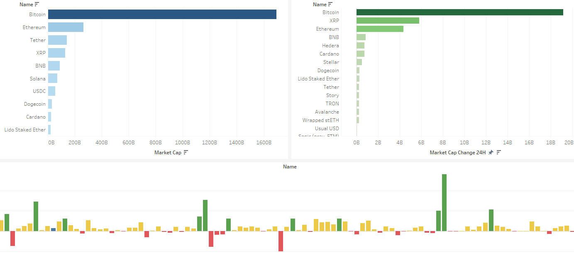Click the sort icon on the Market Cap axis

tap(186, 152)
